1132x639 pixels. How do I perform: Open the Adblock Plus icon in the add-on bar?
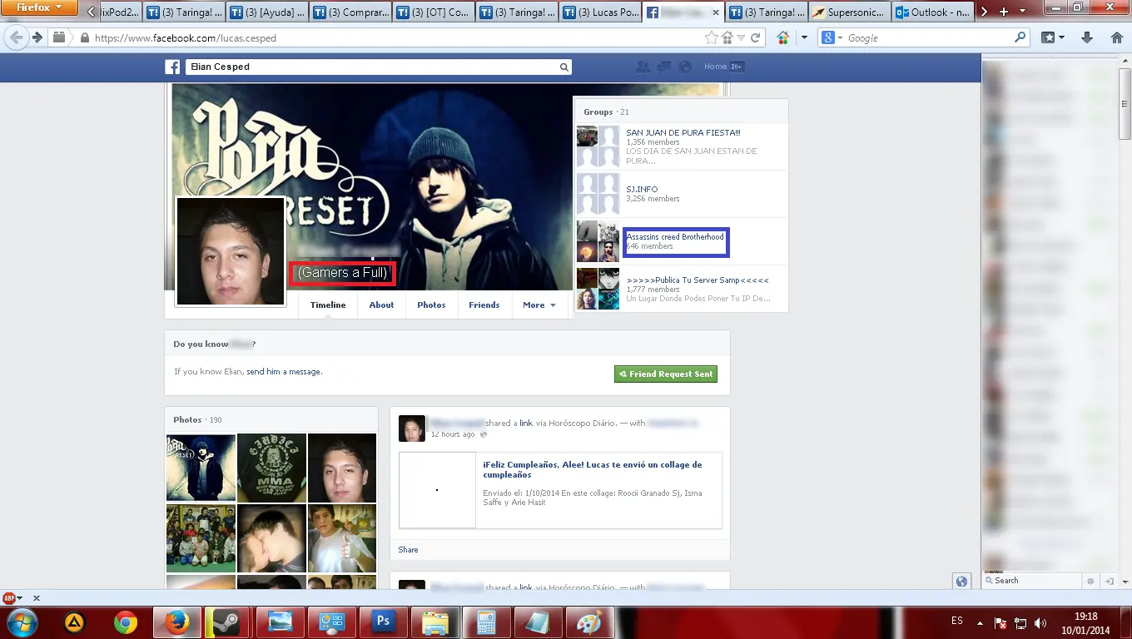click(x=9, y=597)
